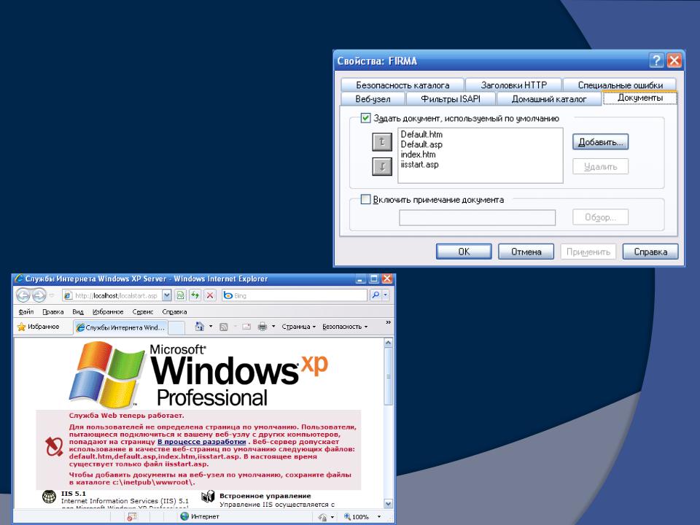Click the Refresh icon in Internet Explorer
The image size is (700, 525).
coord(195,295)
